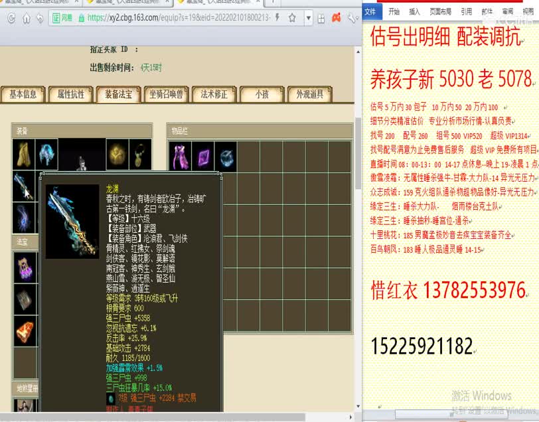The image size is (539, 422).
Task: Click the URL address field
Action: 179,17
